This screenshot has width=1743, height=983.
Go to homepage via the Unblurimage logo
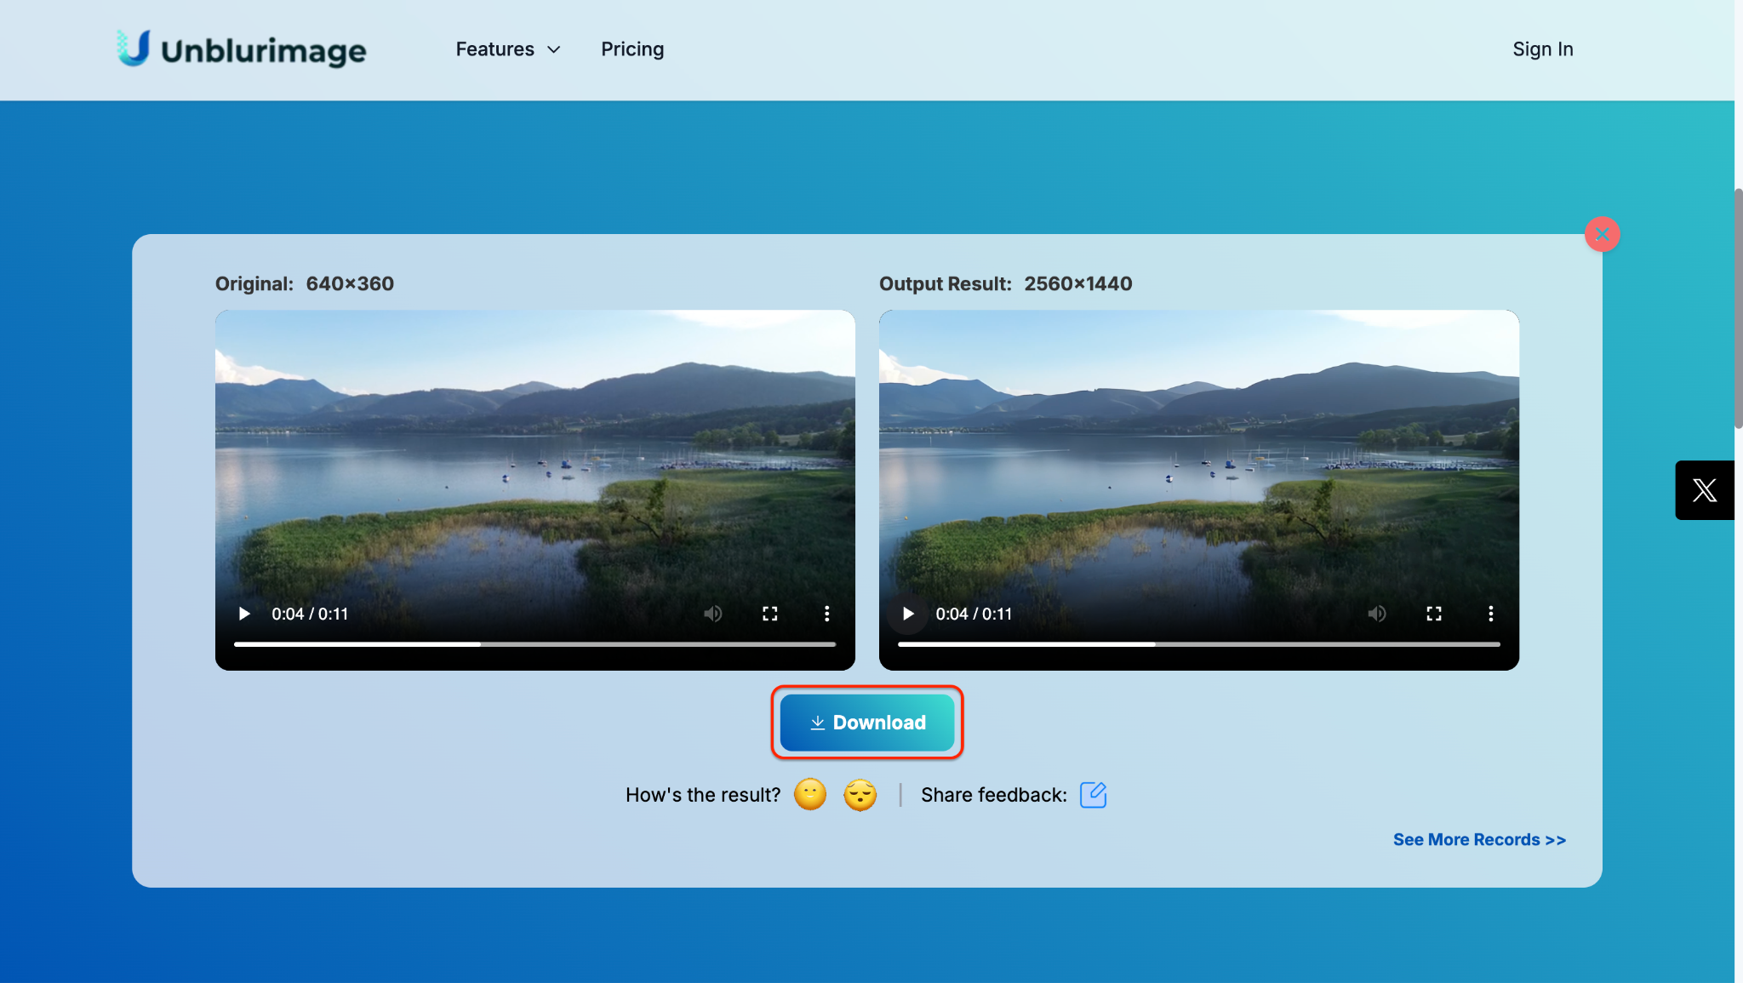[x=242, y=49]
